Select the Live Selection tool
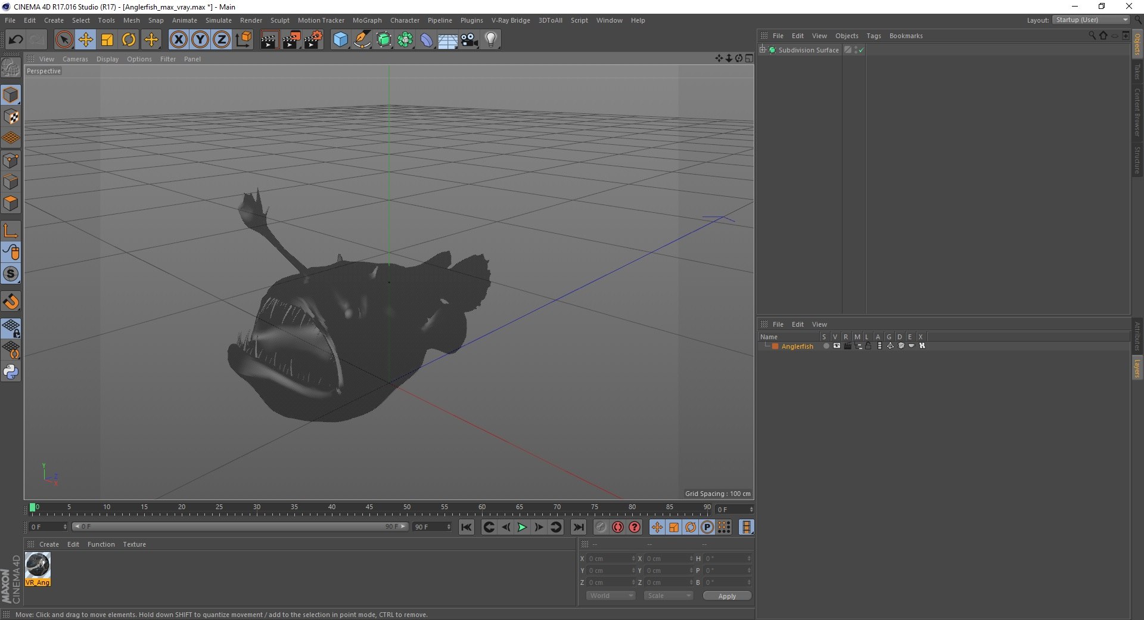 point(64,40)
